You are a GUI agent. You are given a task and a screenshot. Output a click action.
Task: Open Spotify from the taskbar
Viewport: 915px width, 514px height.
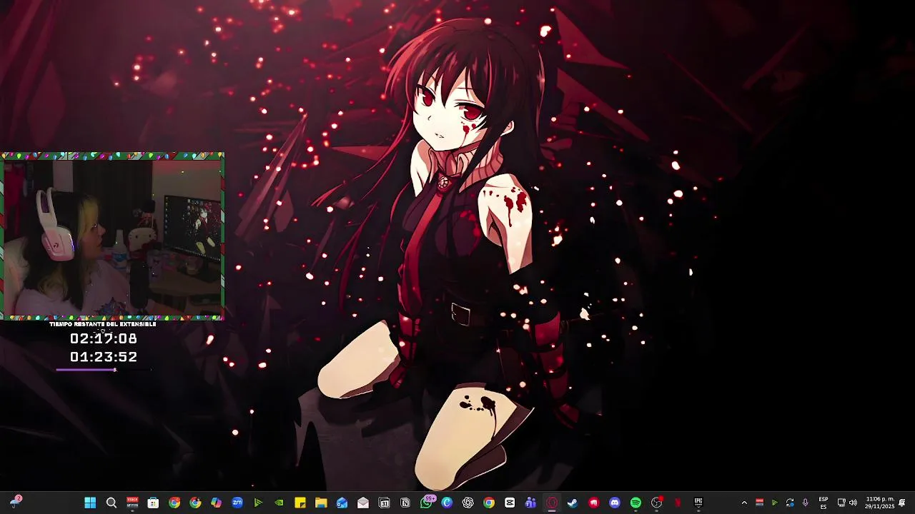coord(635,503)
